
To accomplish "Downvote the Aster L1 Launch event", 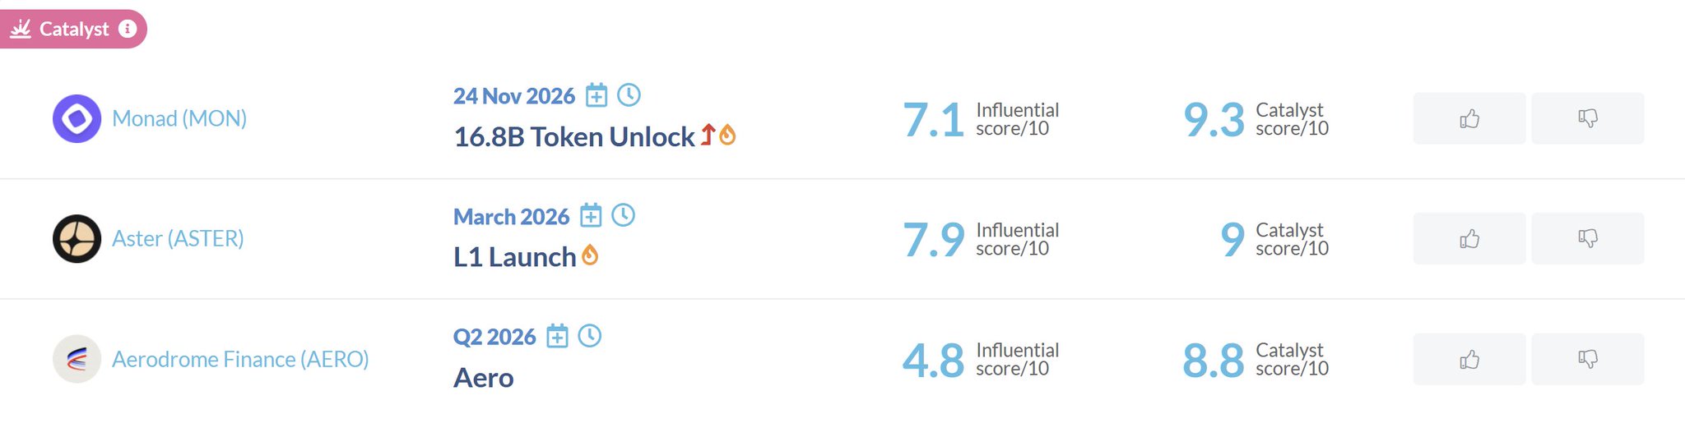I will click(1587, 238).
